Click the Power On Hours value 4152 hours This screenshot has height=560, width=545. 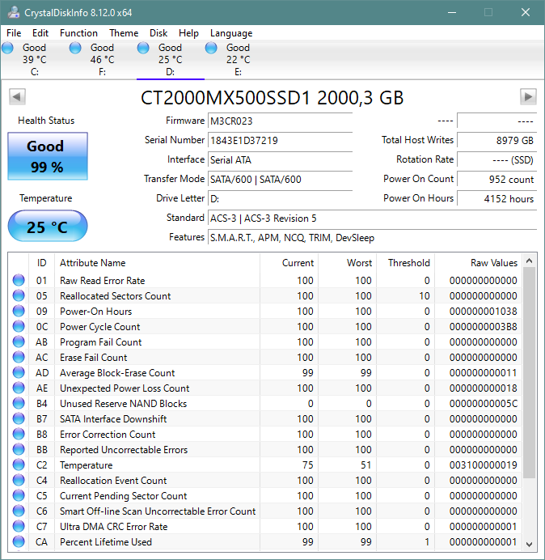pyautogui.click(x=496, y=198)
